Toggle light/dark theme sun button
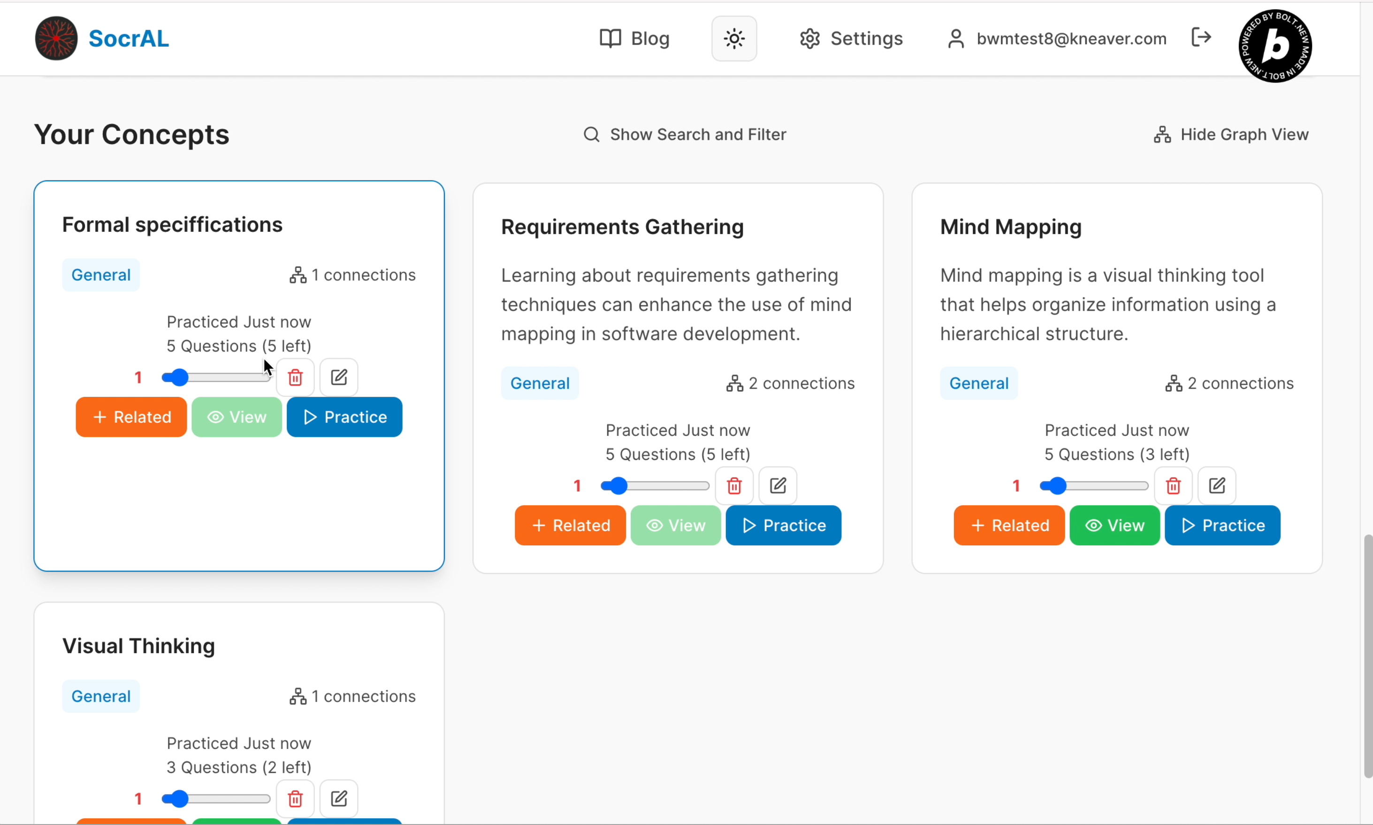Screen dimensions: 1373x825 click(734, 38)
